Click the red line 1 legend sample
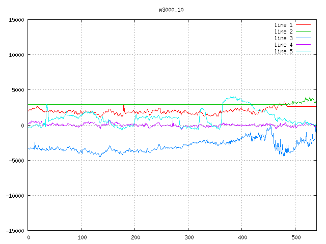 [x=303, y=25]
